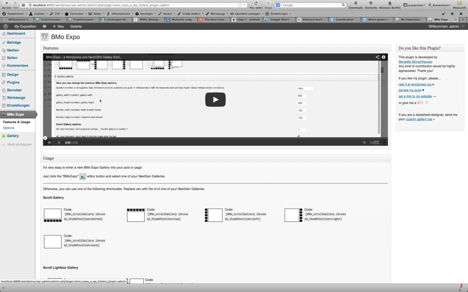
Task: Open video quality settings gear
Action: pos(364,142)
